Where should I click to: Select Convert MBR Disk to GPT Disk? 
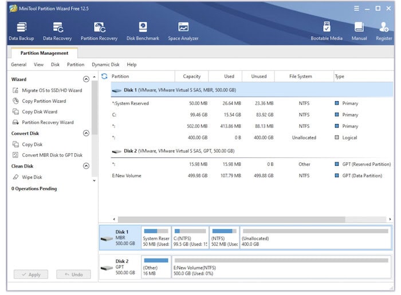pyautogui.click(x=48, y=155)
